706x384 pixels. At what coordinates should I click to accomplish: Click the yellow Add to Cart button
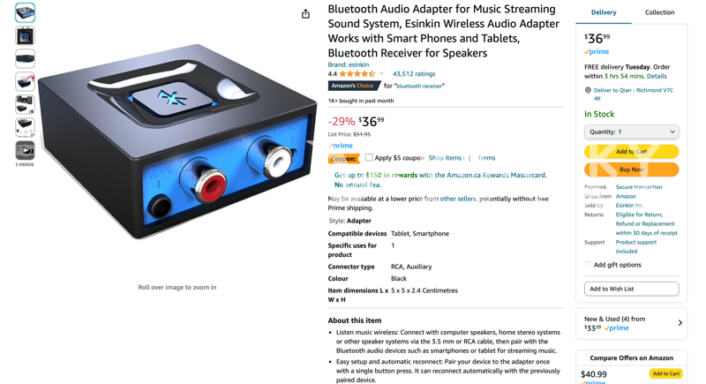pos(631,152)
